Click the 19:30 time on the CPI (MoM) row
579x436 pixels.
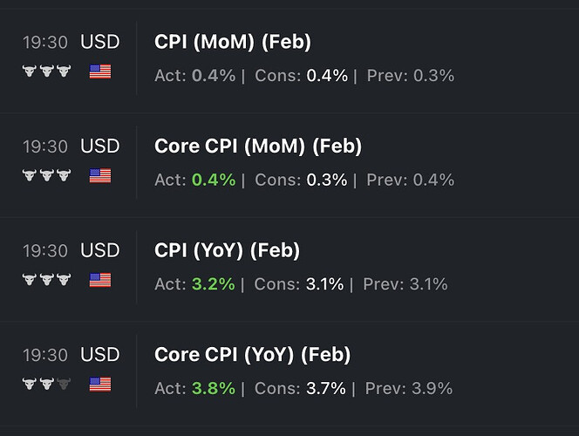[x=45, y=42]
